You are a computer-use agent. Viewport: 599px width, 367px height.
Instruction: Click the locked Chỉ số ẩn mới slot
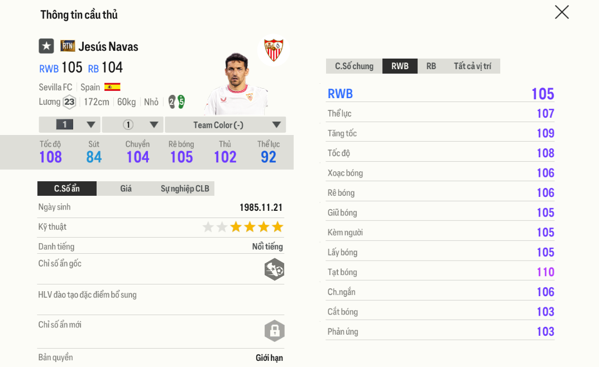click(274, 331)
